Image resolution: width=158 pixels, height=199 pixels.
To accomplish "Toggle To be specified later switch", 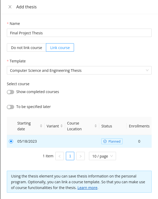I will (x=10, y=107).
